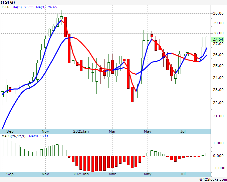This screenshot has width=227, height=182.
Task: Click the latest candlestick near 27.64
Action: [x=207, y=43]
